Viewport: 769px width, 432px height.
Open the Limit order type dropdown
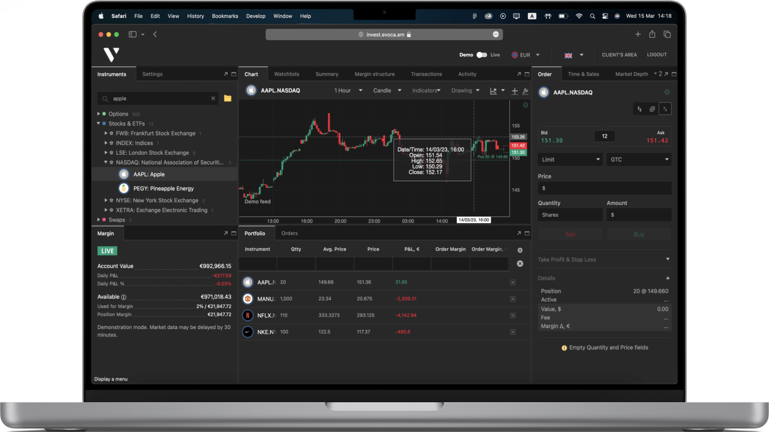pyautogui.click(x=570, y=159)
